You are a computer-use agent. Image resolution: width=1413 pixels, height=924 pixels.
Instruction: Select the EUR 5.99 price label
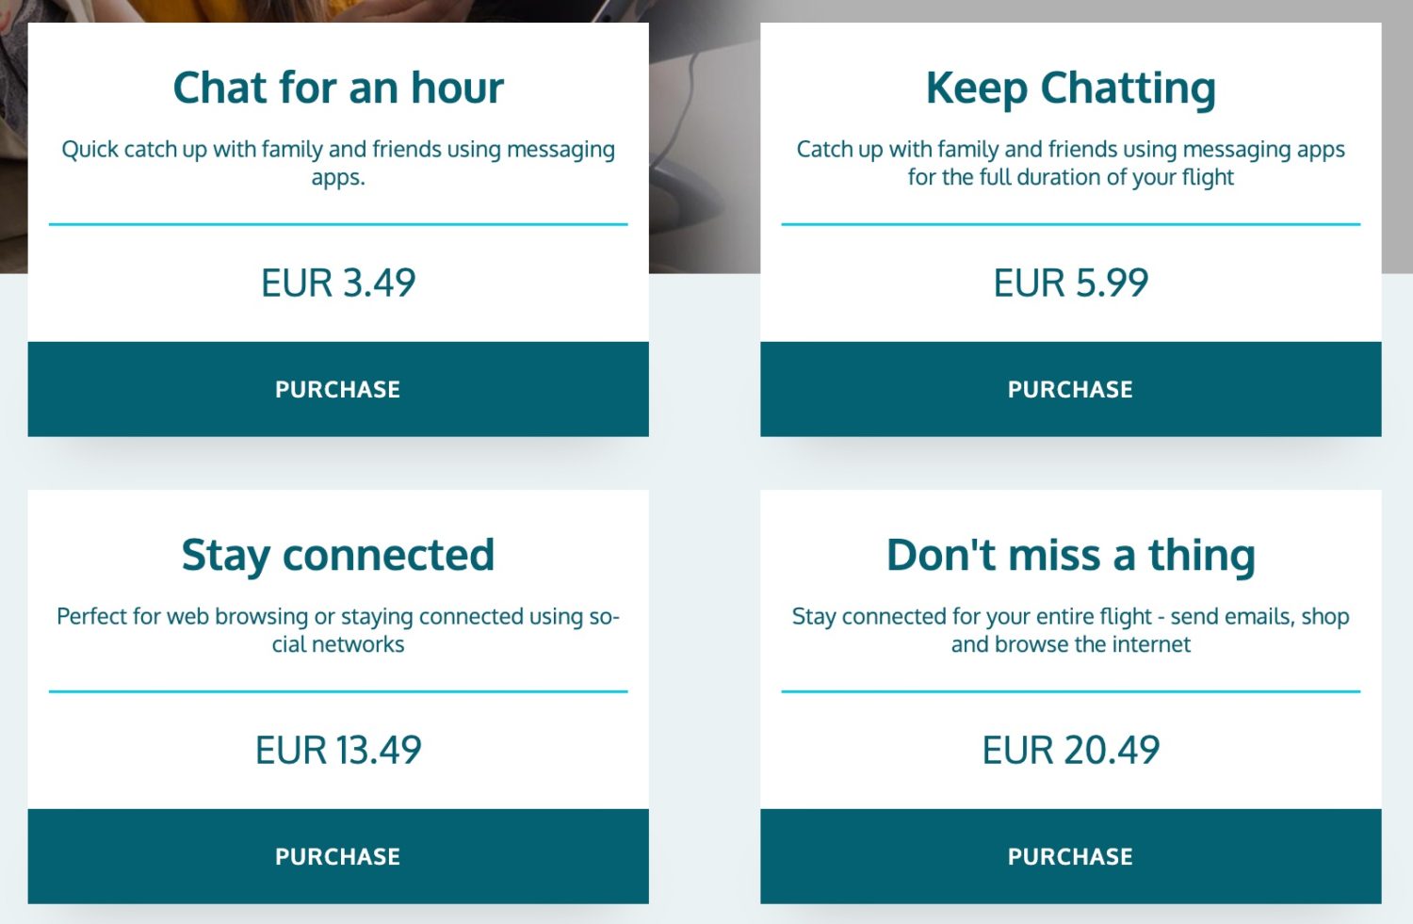[1070, 281]
